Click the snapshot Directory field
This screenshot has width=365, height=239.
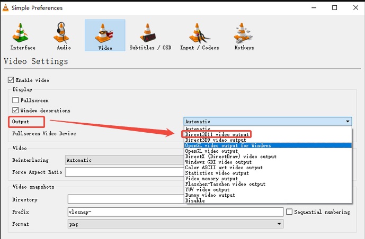[x=126, y=199]
